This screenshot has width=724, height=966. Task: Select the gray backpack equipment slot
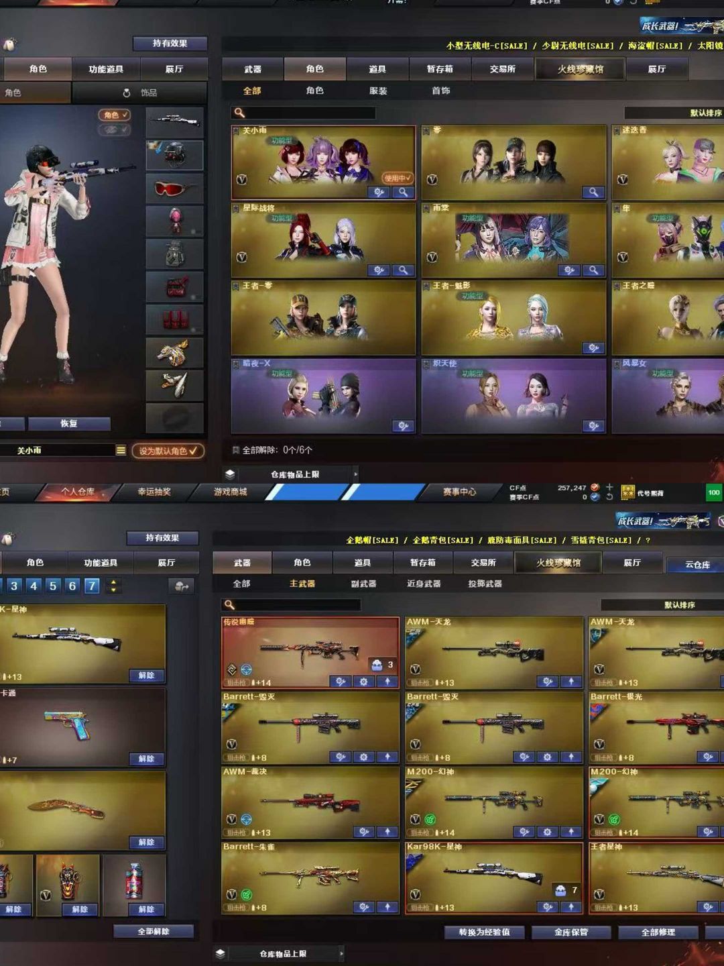point(174,254)
